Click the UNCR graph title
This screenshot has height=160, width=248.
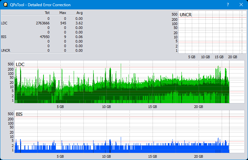[x=186, y=15]
